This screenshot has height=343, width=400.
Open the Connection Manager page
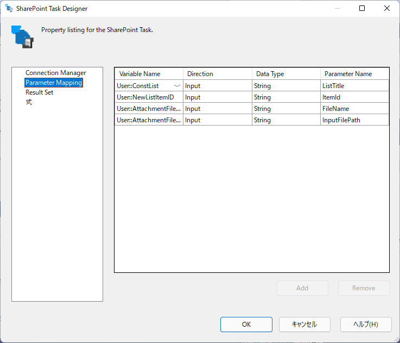tap(55, 73)
